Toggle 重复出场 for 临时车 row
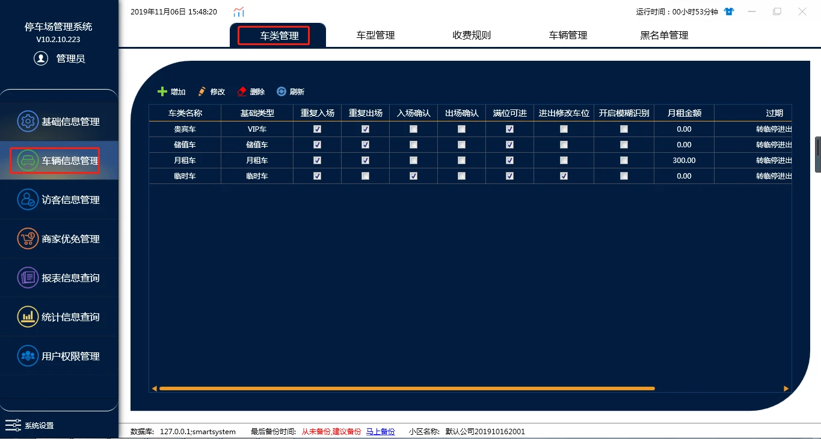The image size is (821, 439). tap(365, 176)
